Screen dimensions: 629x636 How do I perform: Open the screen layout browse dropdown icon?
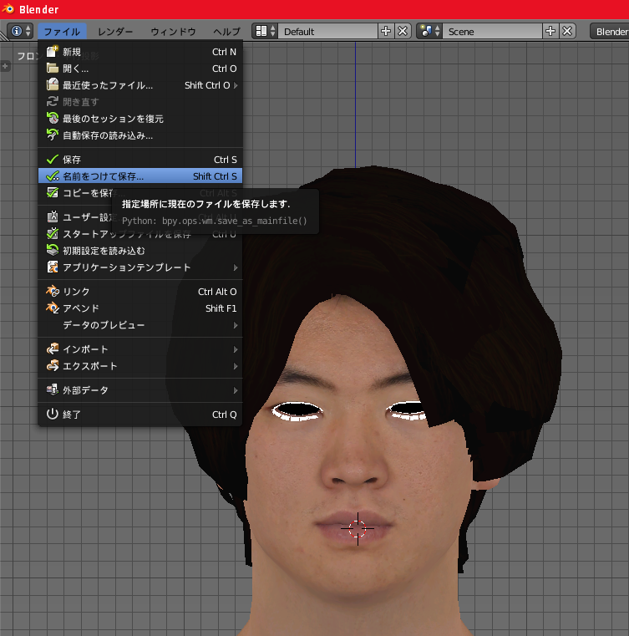point(265,31)
